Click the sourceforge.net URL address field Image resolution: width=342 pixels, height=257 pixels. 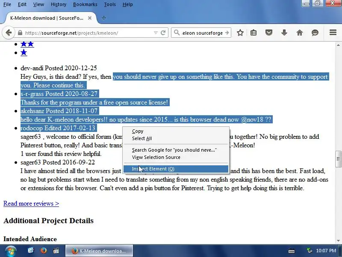click(x=89, y=33)
